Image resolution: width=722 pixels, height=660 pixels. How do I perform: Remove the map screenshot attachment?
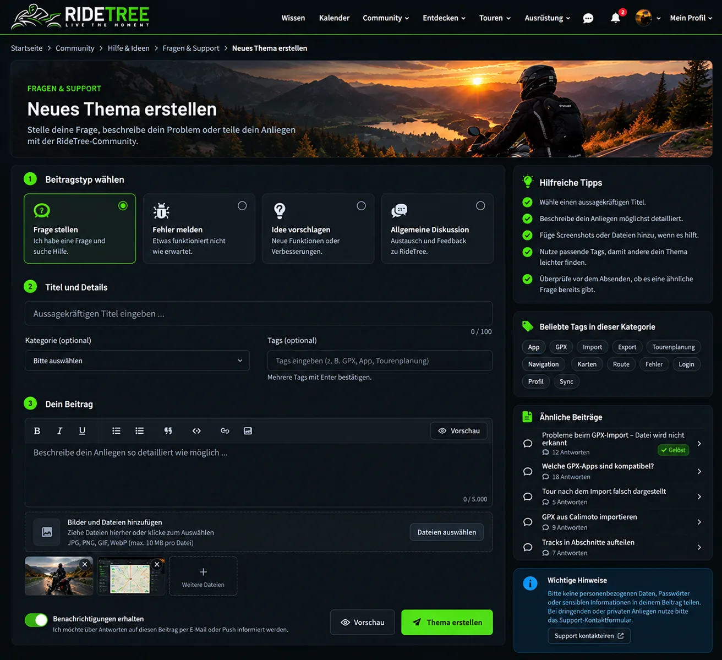pos(157,564)
